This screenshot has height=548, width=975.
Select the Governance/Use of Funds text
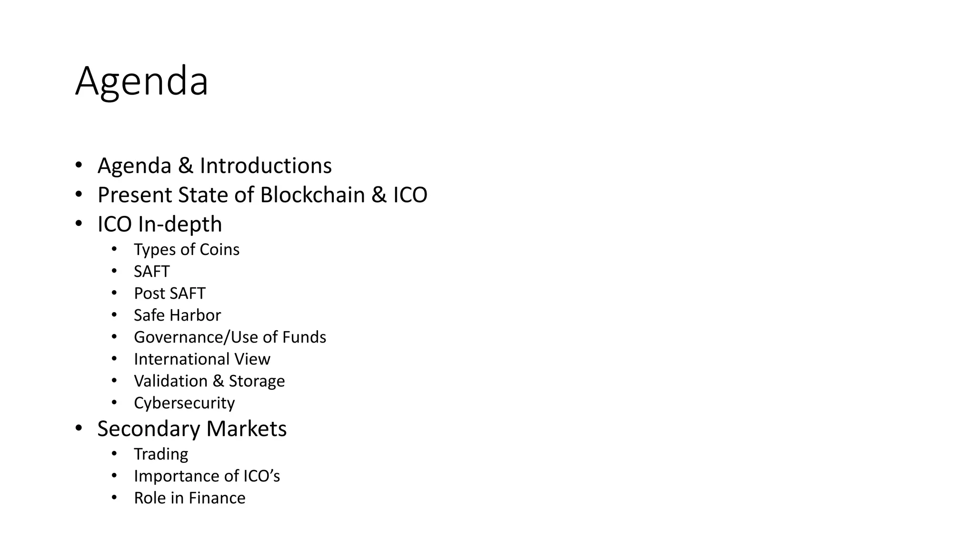(230, 337)
